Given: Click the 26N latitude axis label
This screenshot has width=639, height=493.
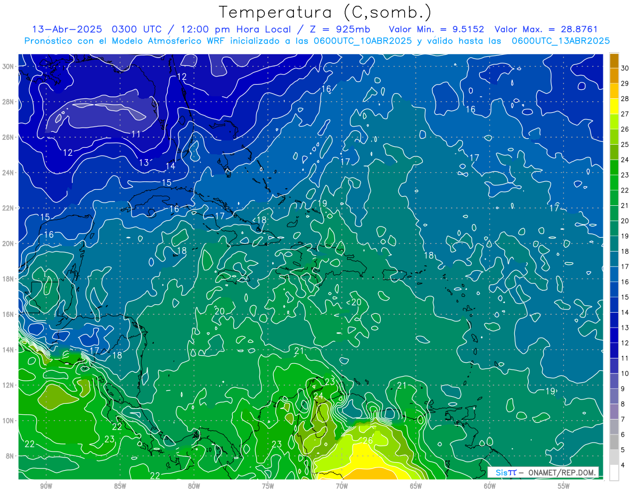Looking at the screenshot, I should coord(9,137).
